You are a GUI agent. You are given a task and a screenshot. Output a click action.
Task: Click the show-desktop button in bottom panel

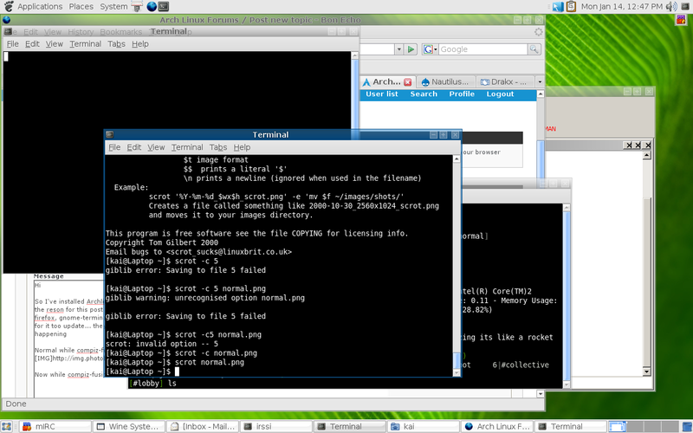6,426
